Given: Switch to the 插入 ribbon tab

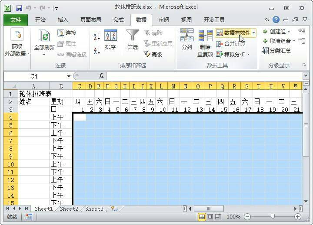Looking at the screenshot, I should (63, 20).
